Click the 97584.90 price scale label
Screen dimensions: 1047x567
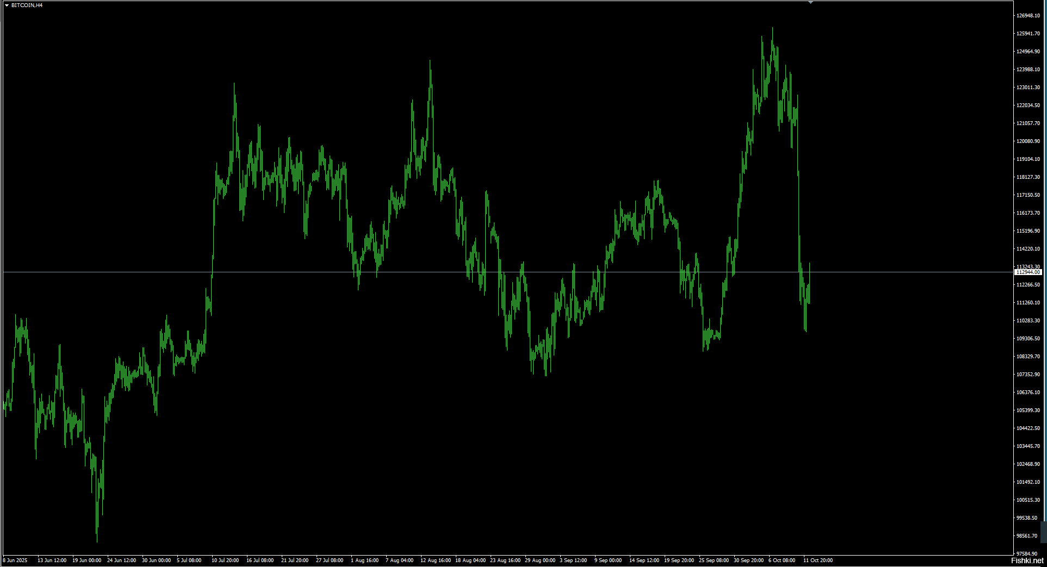point(1028,554)
